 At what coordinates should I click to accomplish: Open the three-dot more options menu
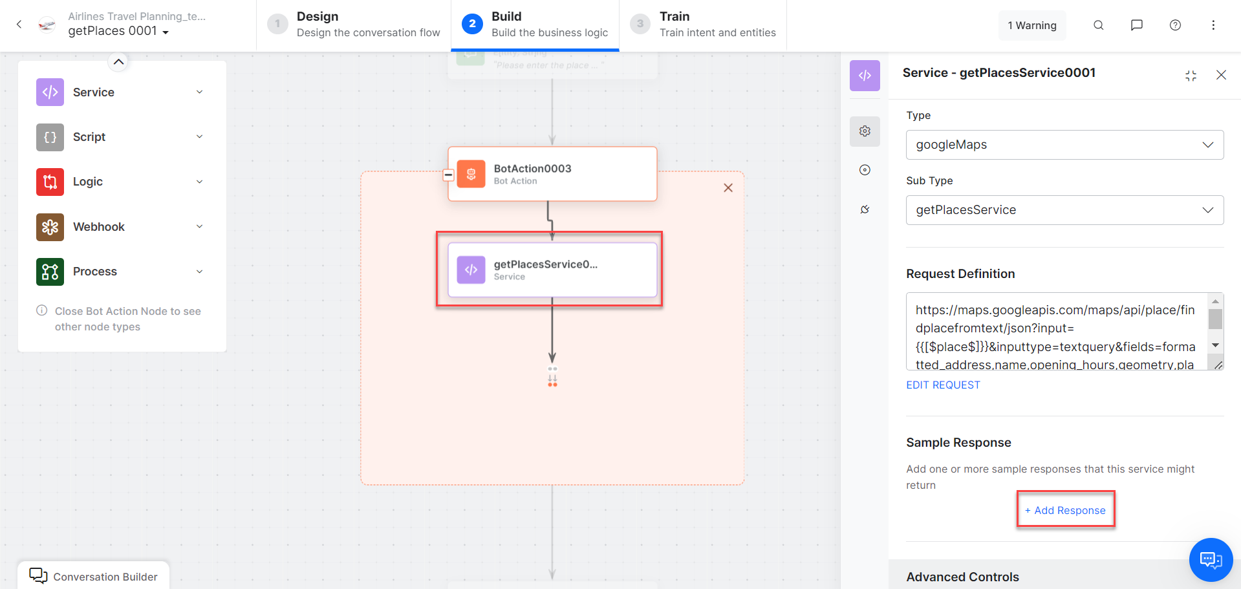[x=1213, y=25]
